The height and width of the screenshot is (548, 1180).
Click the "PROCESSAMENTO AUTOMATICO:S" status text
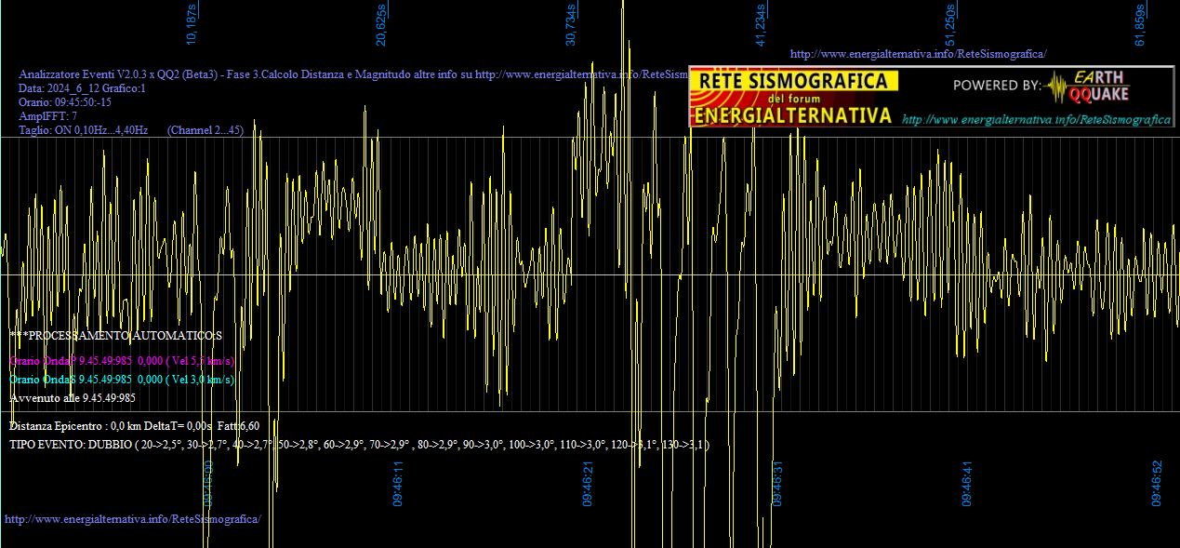[116, 335]
